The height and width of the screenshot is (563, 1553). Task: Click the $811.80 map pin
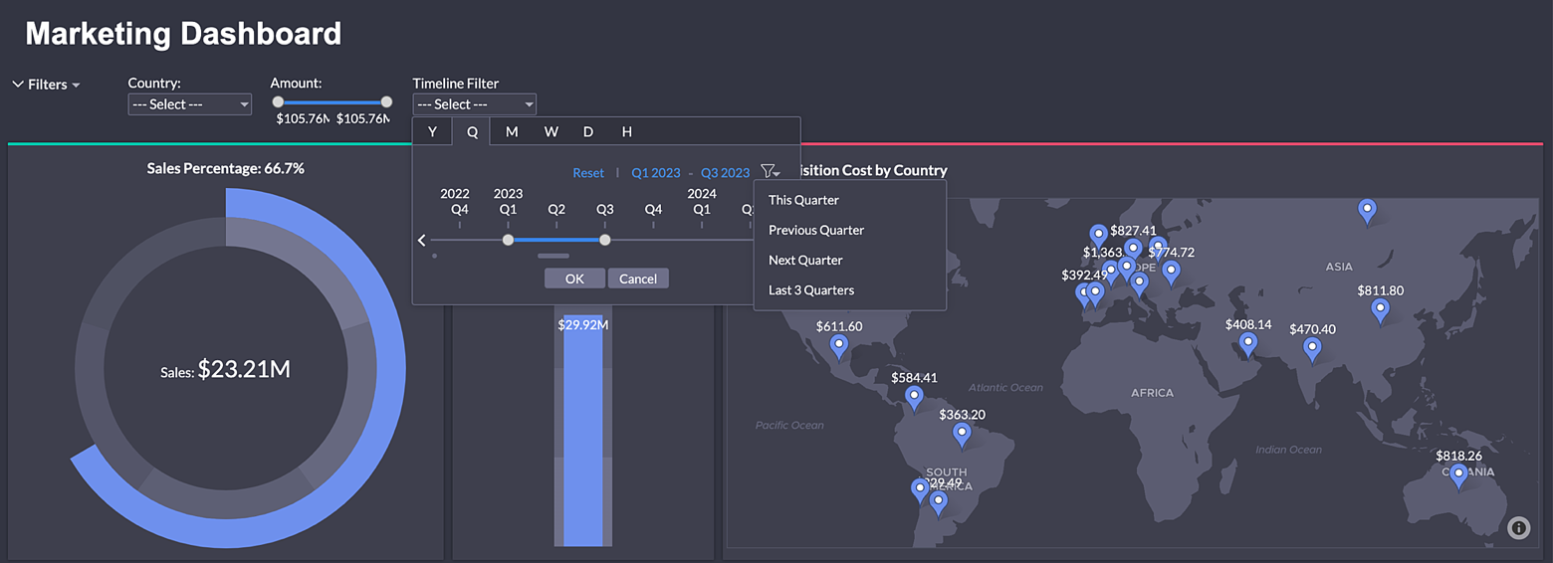(1380, 310)
